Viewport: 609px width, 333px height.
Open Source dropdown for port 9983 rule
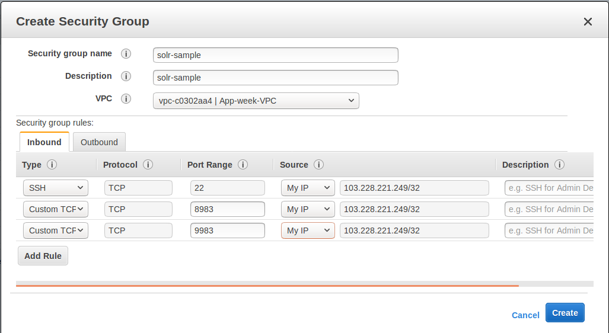pos(307,230)
